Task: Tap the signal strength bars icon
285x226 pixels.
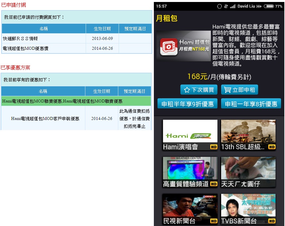Action: point(233,7)
